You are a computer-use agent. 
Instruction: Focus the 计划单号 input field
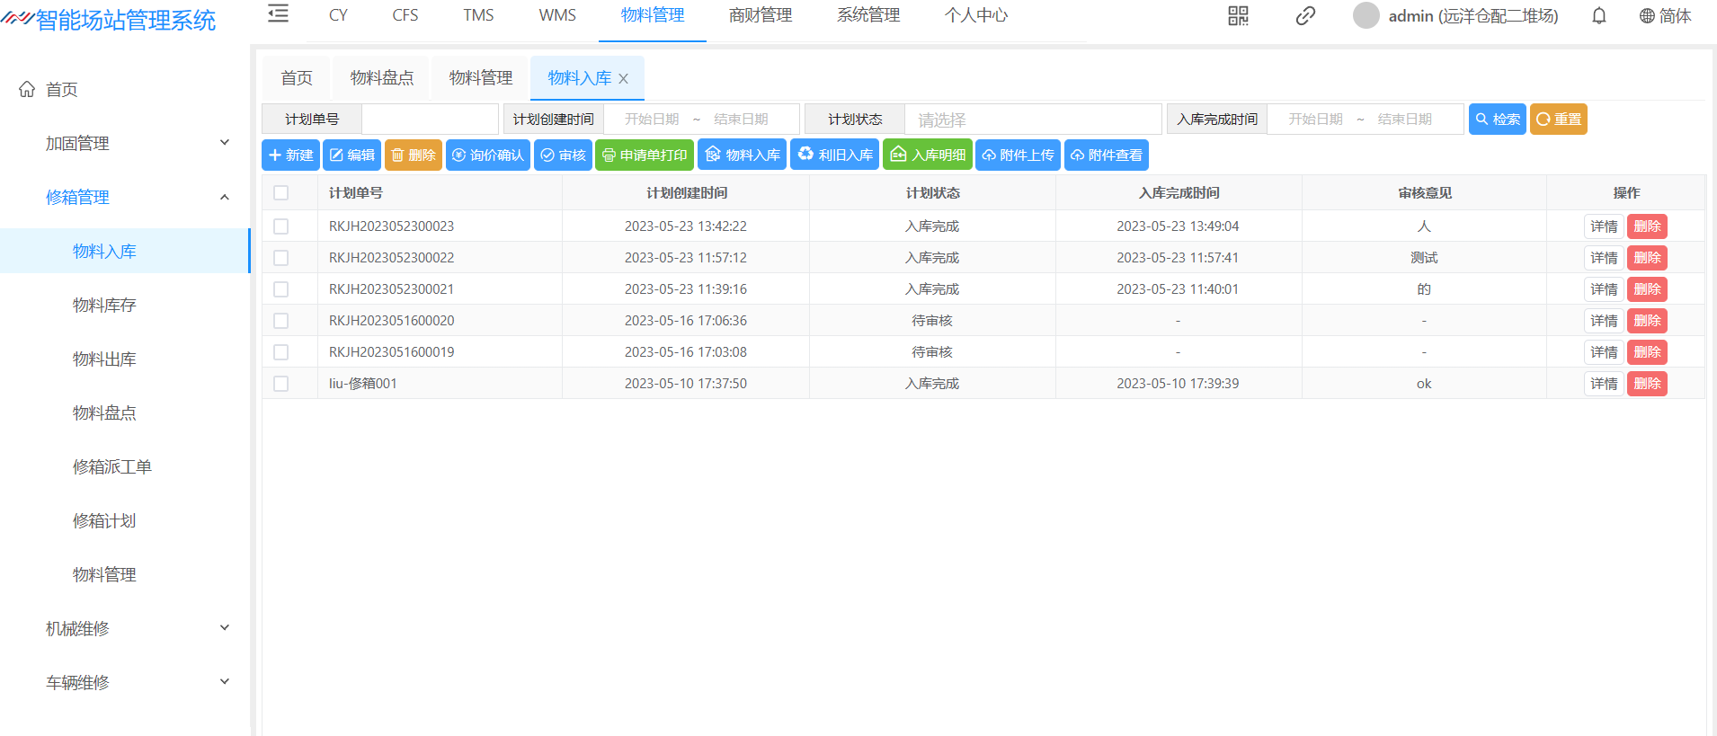(x=430, y=120)
